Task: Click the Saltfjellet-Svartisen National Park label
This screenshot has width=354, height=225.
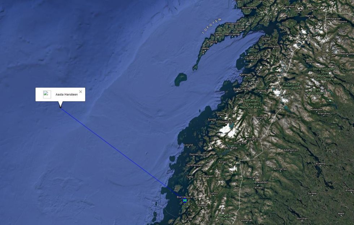Action: pyautogui.click(x=250, y=104)
